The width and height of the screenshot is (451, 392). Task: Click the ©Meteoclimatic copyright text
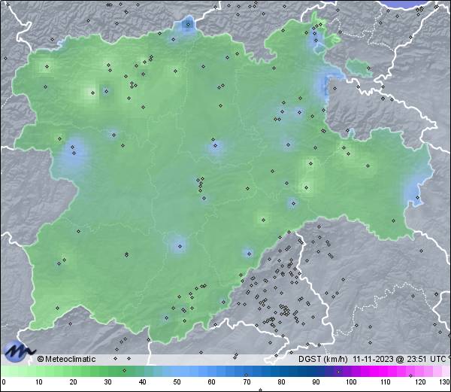pos(66,359)
